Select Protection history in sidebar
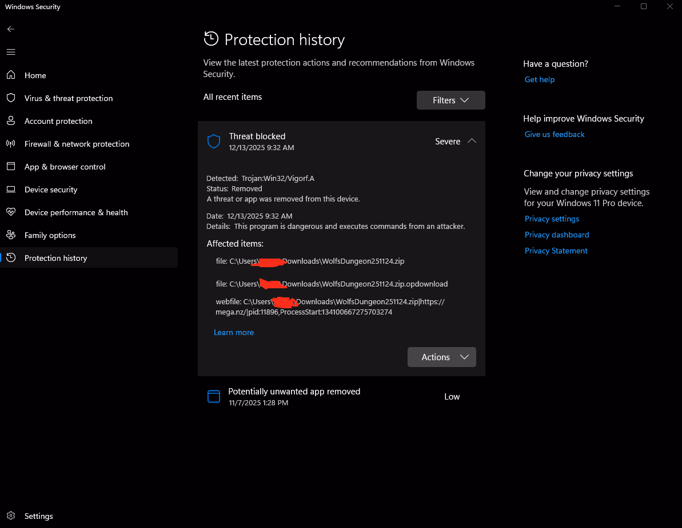The height and width of the screenshot is (528, 682). pyautogui.click(x=55, y=258)
